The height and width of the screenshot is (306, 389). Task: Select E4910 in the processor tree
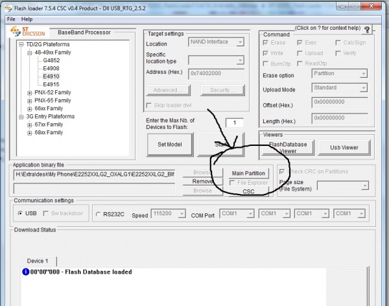tap(51, 76)
